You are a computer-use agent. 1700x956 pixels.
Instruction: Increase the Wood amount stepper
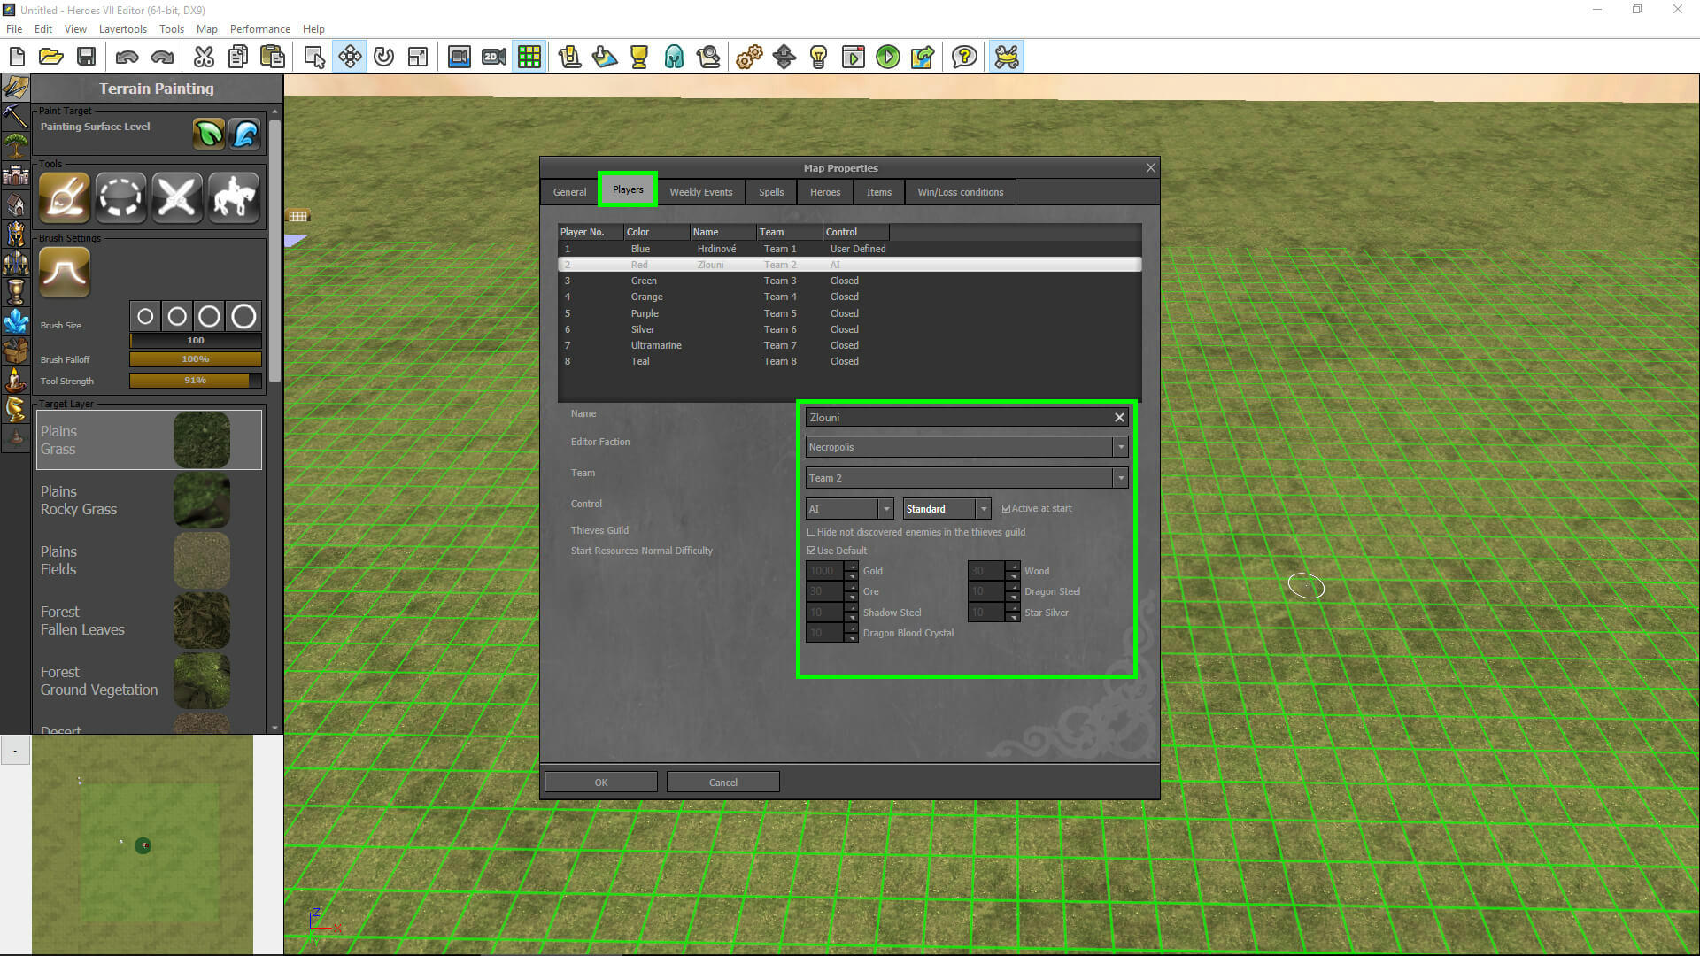click(1013, 567)
